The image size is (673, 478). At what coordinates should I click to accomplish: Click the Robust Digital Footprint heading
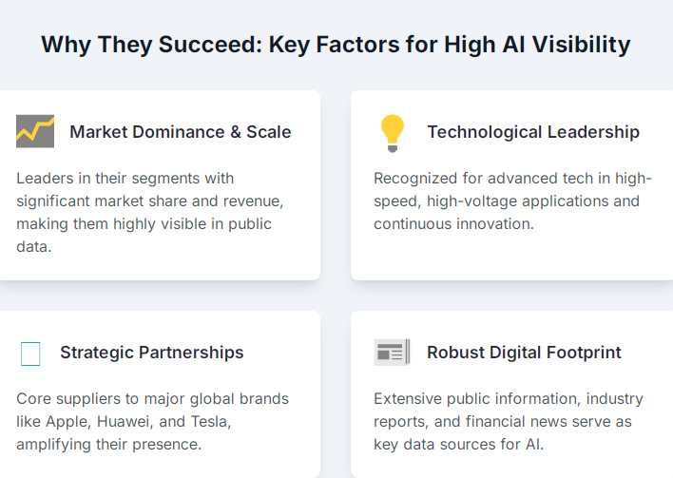(x=524, y=353)
